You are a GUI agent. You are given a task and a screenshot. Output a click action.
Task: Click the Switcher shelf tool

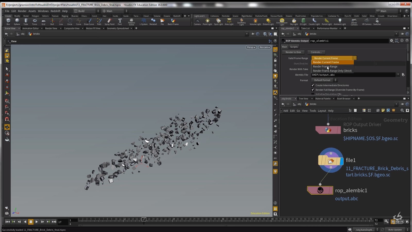click(x=377, y=22)
